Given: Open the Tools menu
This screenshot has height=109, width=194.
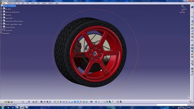Looking at the screenshot, I should click(38, 3).
